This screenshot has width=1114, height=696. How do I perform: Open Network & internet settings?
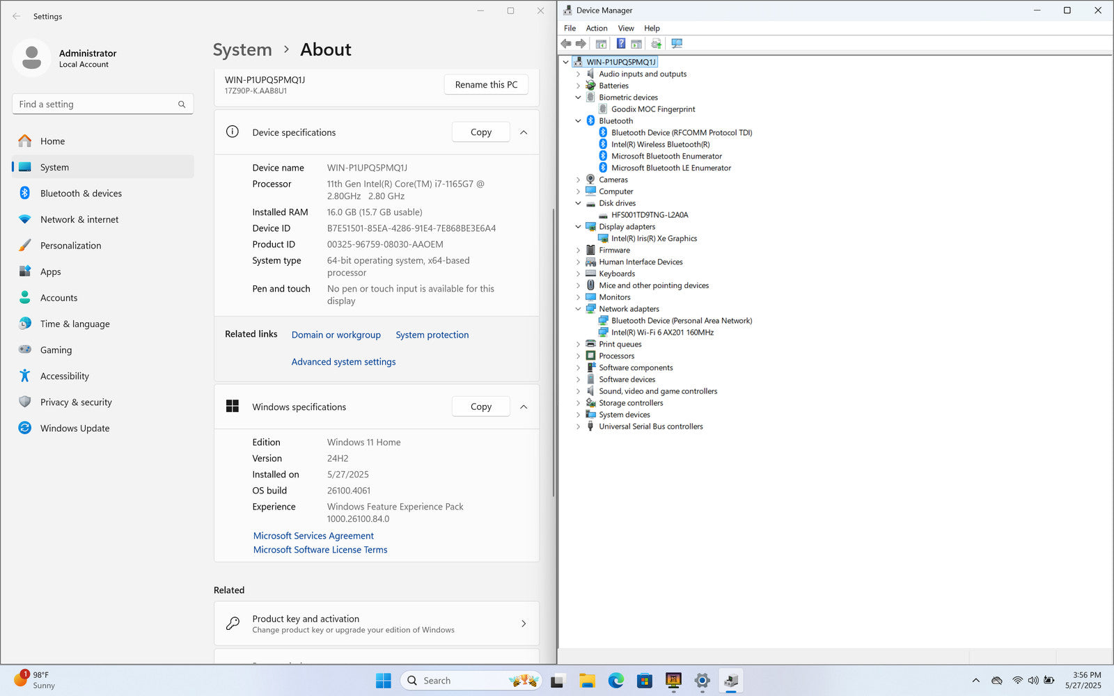click(x=103, y=219)
